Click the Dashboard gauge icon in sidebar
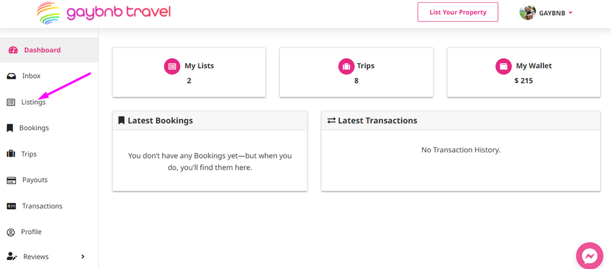 tap(13, 50)
